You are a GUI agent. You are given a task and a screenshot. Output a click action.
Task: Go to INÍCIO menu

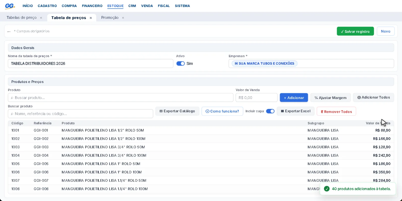coord(28,6)
